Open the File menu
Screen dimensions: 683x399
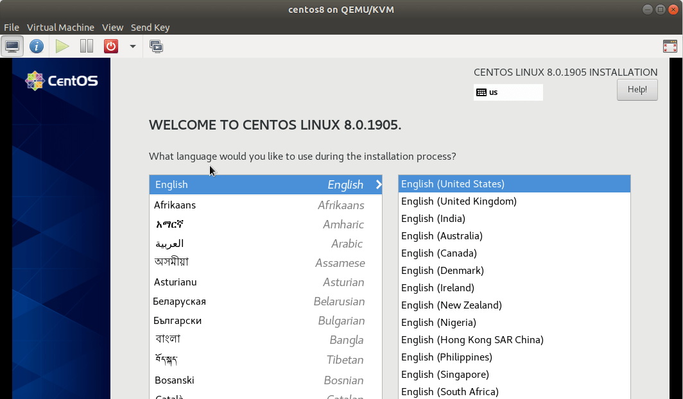pyautogui.click(x=12, y=28)
